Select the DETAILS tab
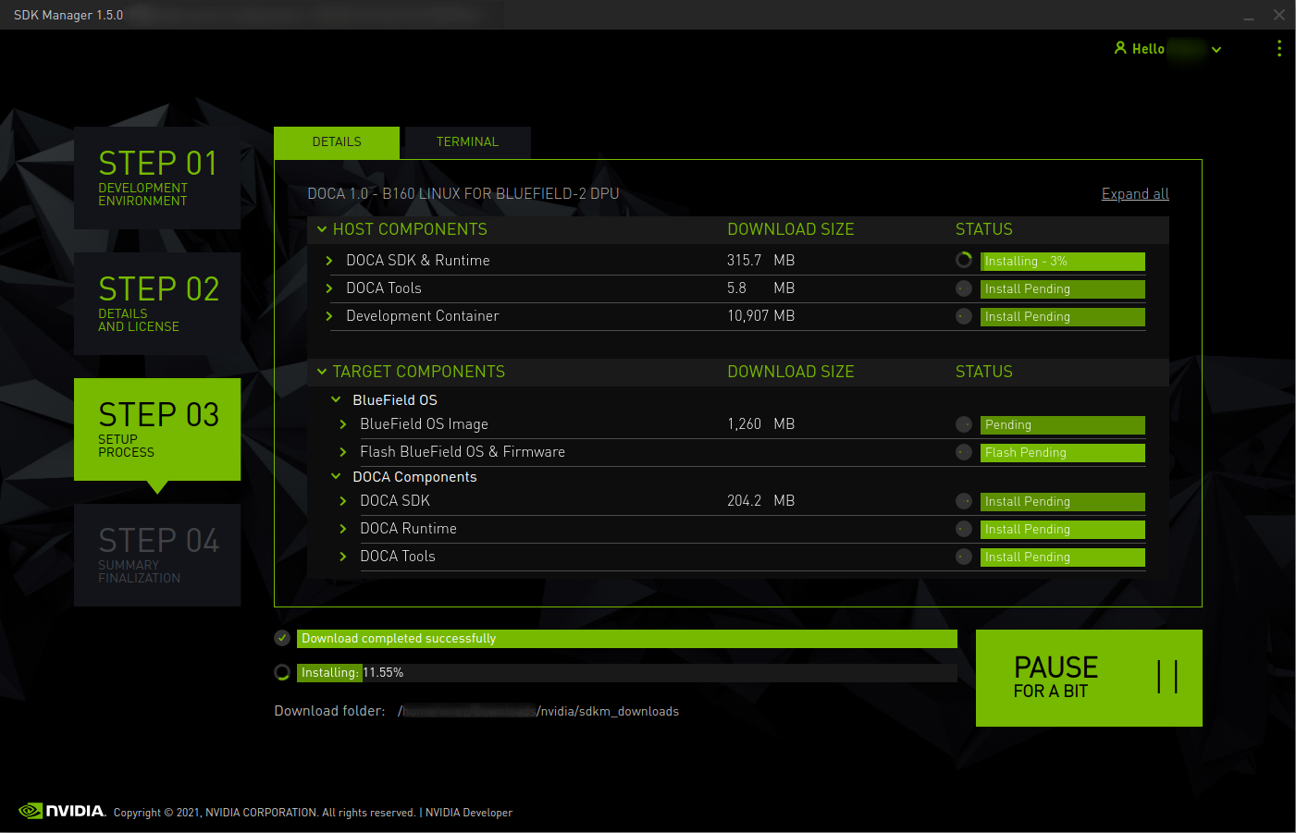 point(337,142)
